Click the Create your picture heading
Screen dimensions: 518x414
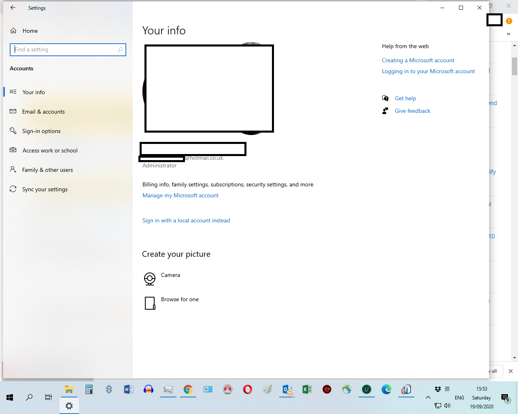(x=176, y=254)
